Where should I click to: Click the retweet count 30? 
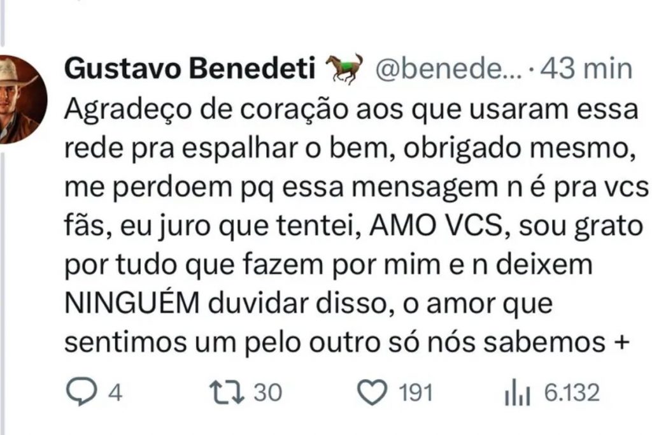pos(267,393)
